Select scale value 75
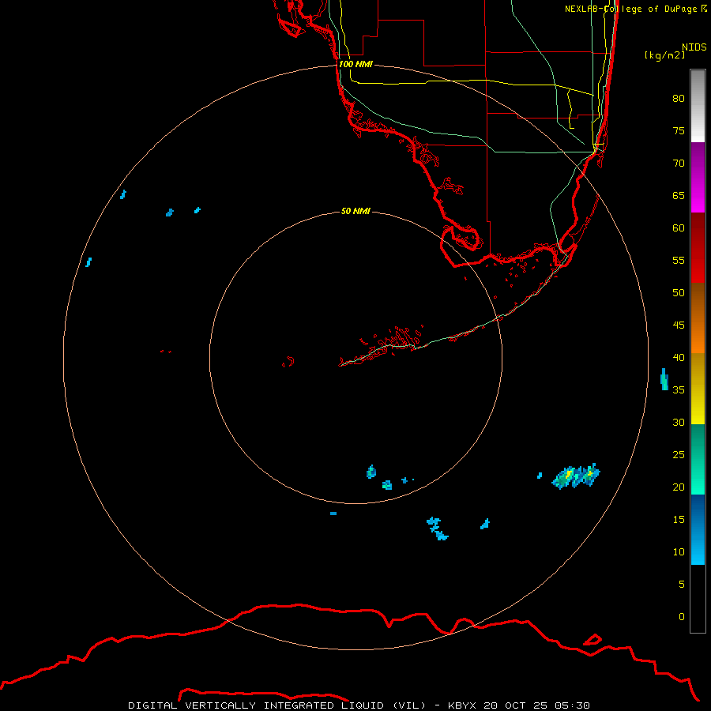711x711 pixels. coord(679,130)
